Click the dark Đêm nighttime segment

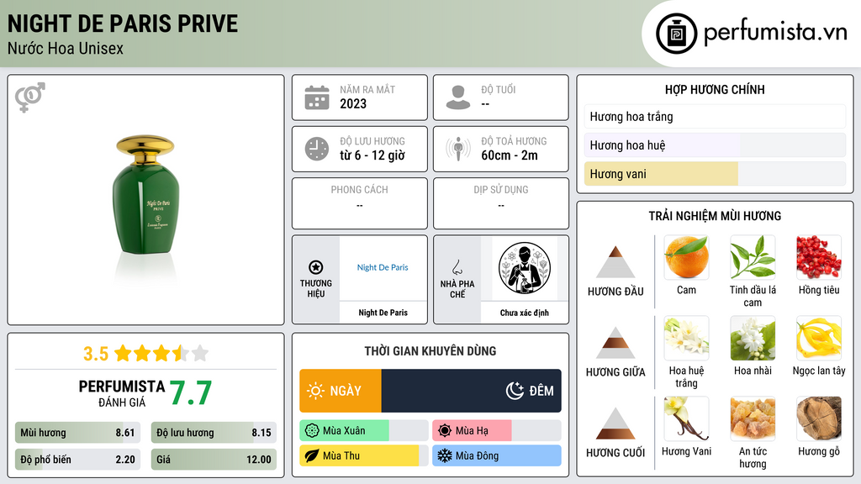point(471,391)
